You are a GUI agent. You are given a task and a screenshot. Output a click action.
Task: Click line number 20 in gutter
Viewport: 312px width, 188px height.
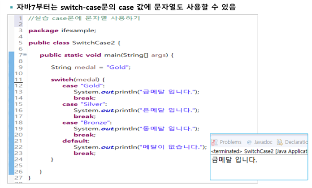[18, 135]
